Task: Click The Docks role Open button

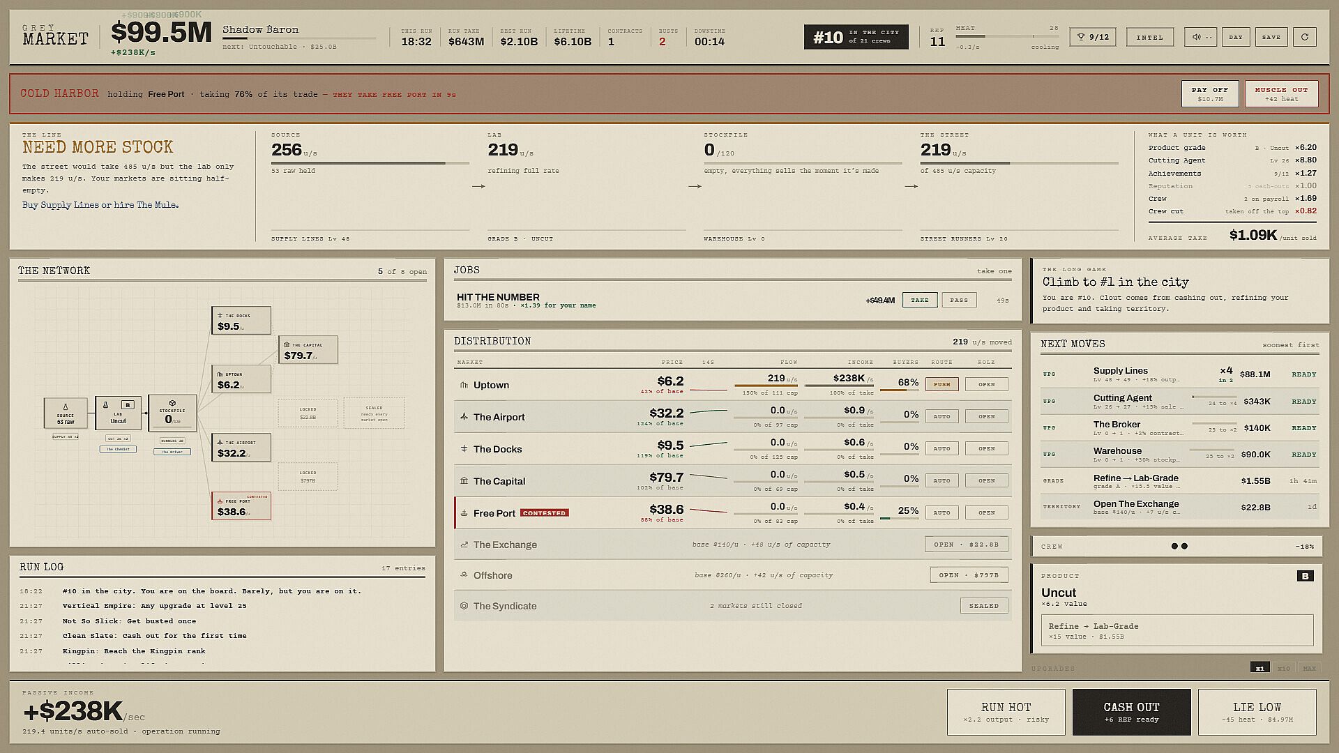Action: coord(987,448)
